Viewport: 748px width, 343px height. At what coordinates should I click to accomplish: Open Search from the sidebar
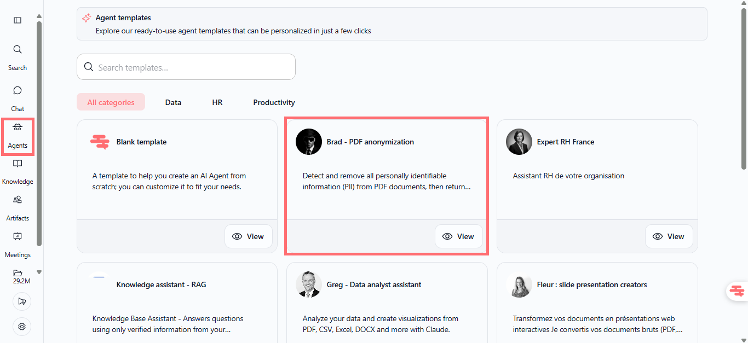tap(18, 57)
